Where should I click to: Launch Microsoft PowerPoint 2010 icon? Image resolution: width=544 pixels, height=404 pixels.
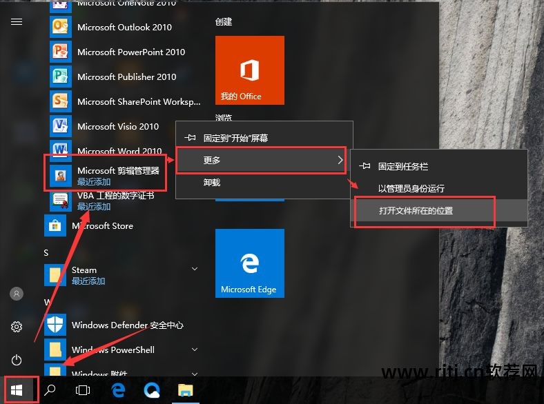tap(60, 52)
